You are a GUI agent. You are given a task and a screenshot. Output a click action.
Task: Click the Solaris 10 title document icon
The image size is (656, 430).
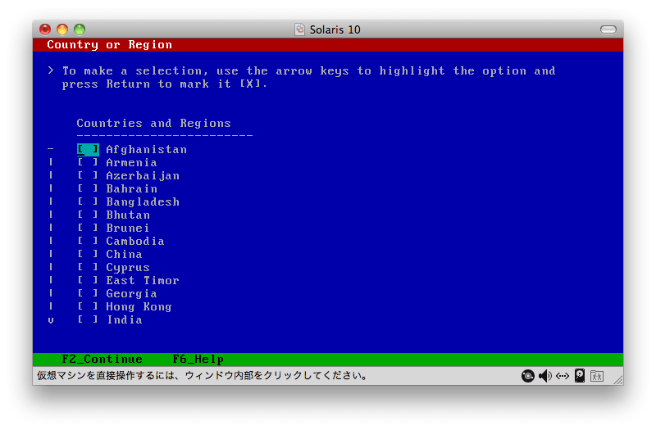300,29
